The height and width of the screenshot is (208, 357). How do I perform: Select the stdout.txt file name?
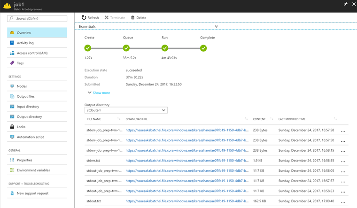pos(93,201)
